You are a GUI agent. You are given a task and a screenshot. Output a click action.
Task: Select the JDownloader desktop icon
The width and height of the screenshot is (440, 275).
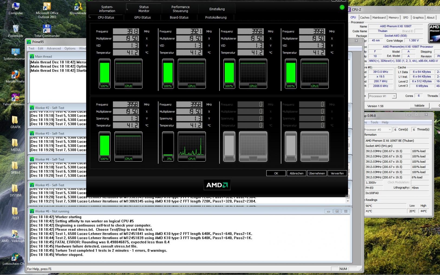tap(78, 8)
